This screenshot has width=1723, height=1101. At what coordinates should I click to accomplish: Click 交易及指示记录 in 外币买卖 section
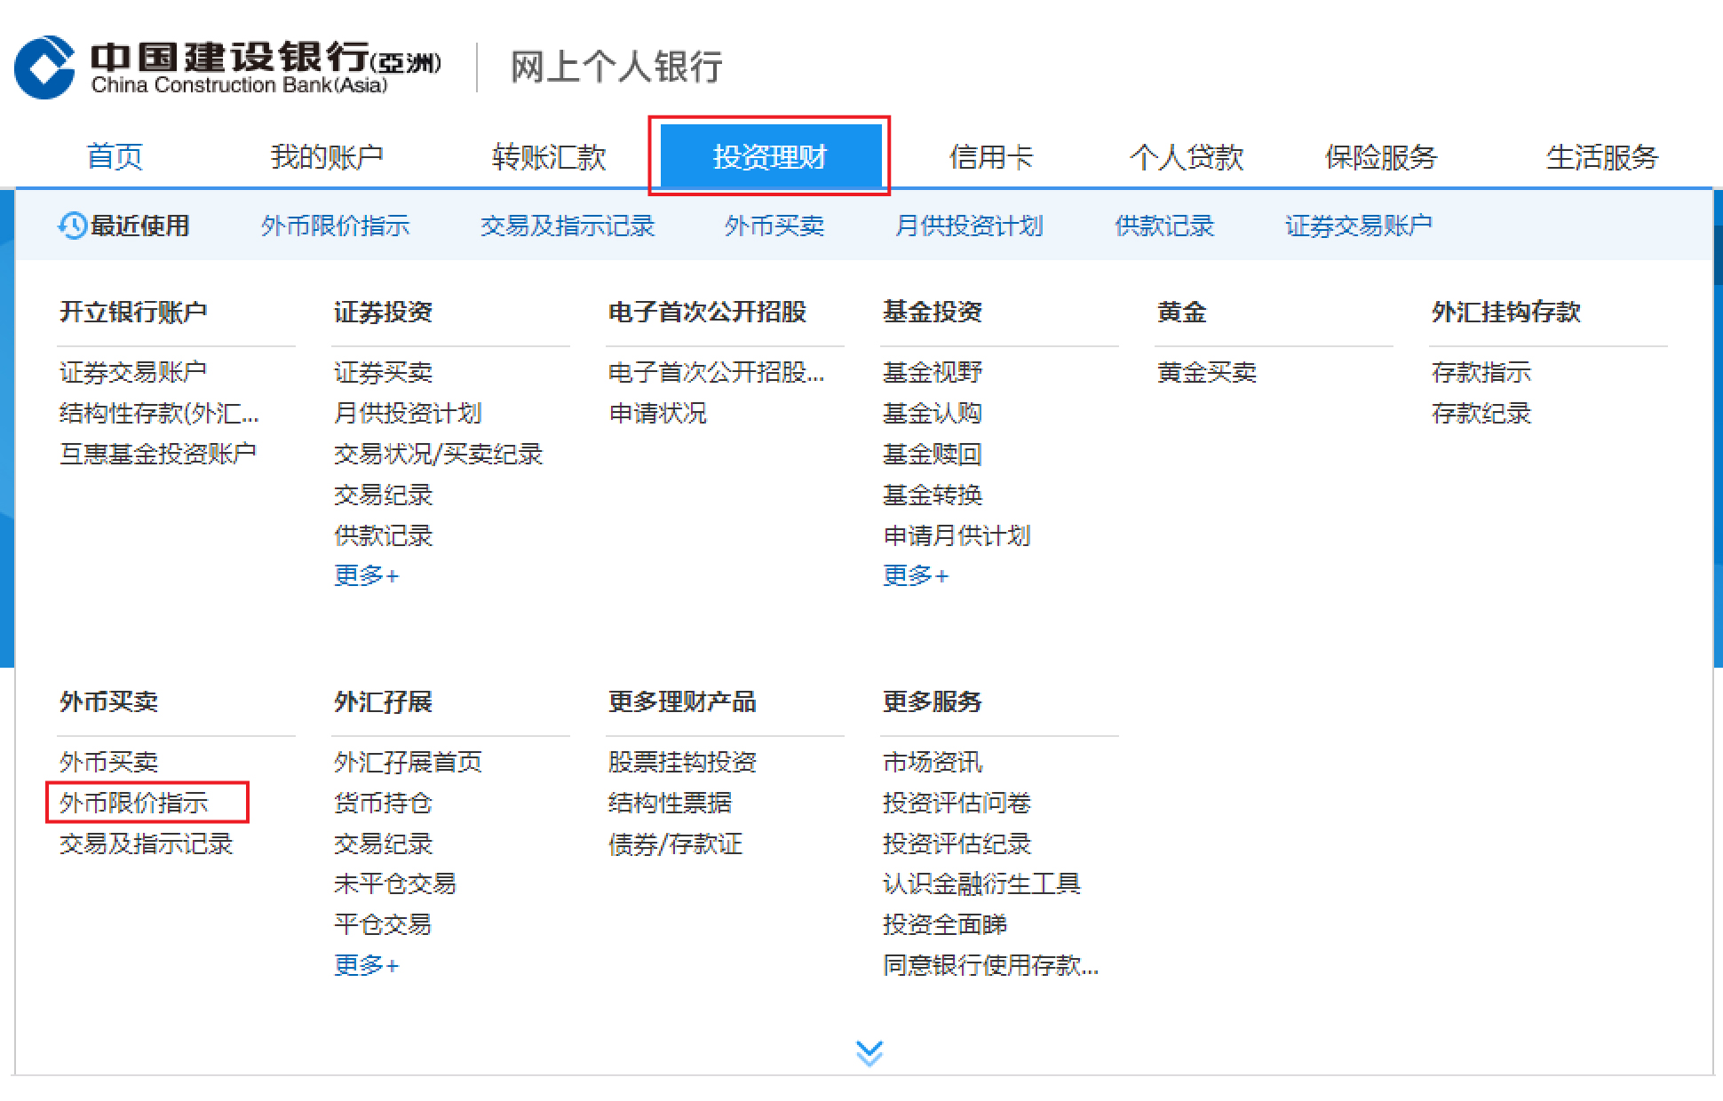click(x=147, y=844)
